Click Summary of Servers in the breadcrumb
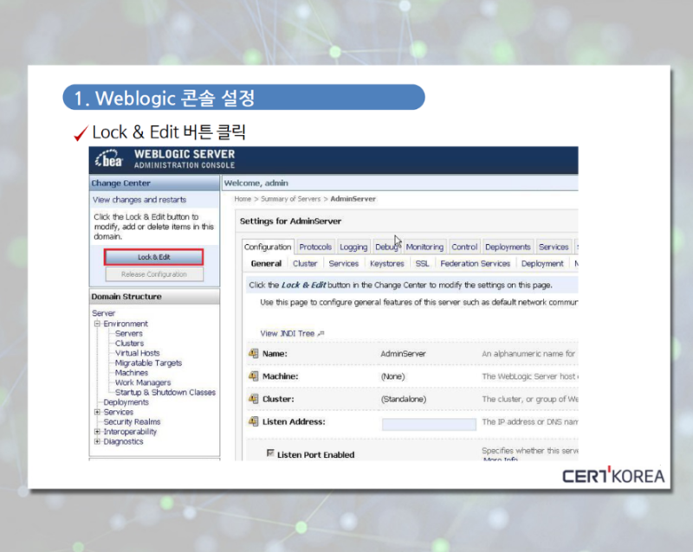Viewport: 693px width, 552px height. point(291,198)
